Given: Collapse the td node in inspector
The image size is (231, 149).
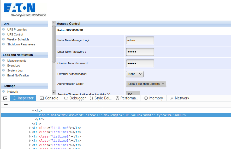Looking at the screenshot, I should click(33, 111).
